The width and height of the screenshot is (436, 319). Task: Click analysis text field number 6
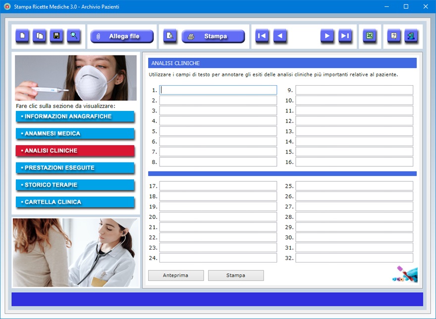218,142
